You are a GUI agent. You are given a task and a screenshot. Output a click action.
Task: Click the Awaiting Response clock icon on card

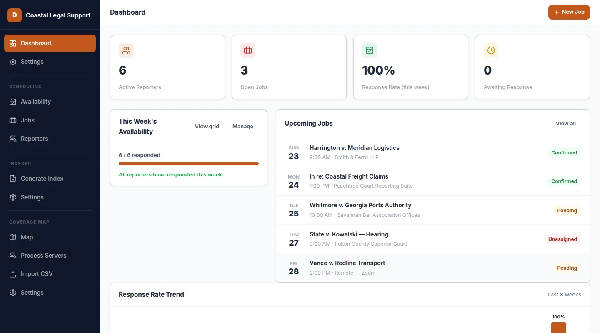[x=491, y=50]
